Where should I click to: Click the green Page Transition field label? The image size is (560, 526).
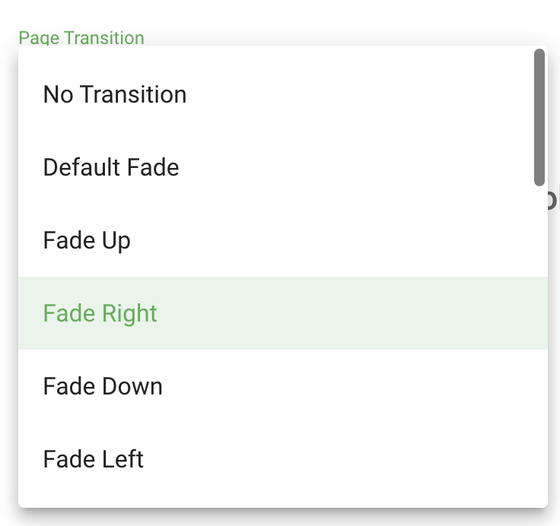coord(81,38)
